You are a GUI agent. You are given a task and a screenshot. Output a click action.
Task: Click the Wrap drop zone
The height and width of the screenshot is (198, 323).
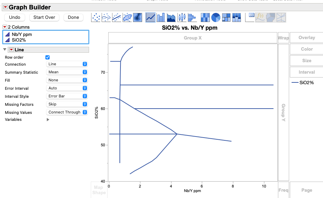point(284,38)
